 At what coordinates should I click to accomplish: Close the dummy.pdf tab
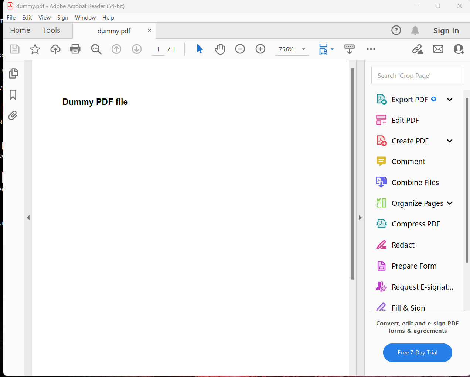[150, 30]
